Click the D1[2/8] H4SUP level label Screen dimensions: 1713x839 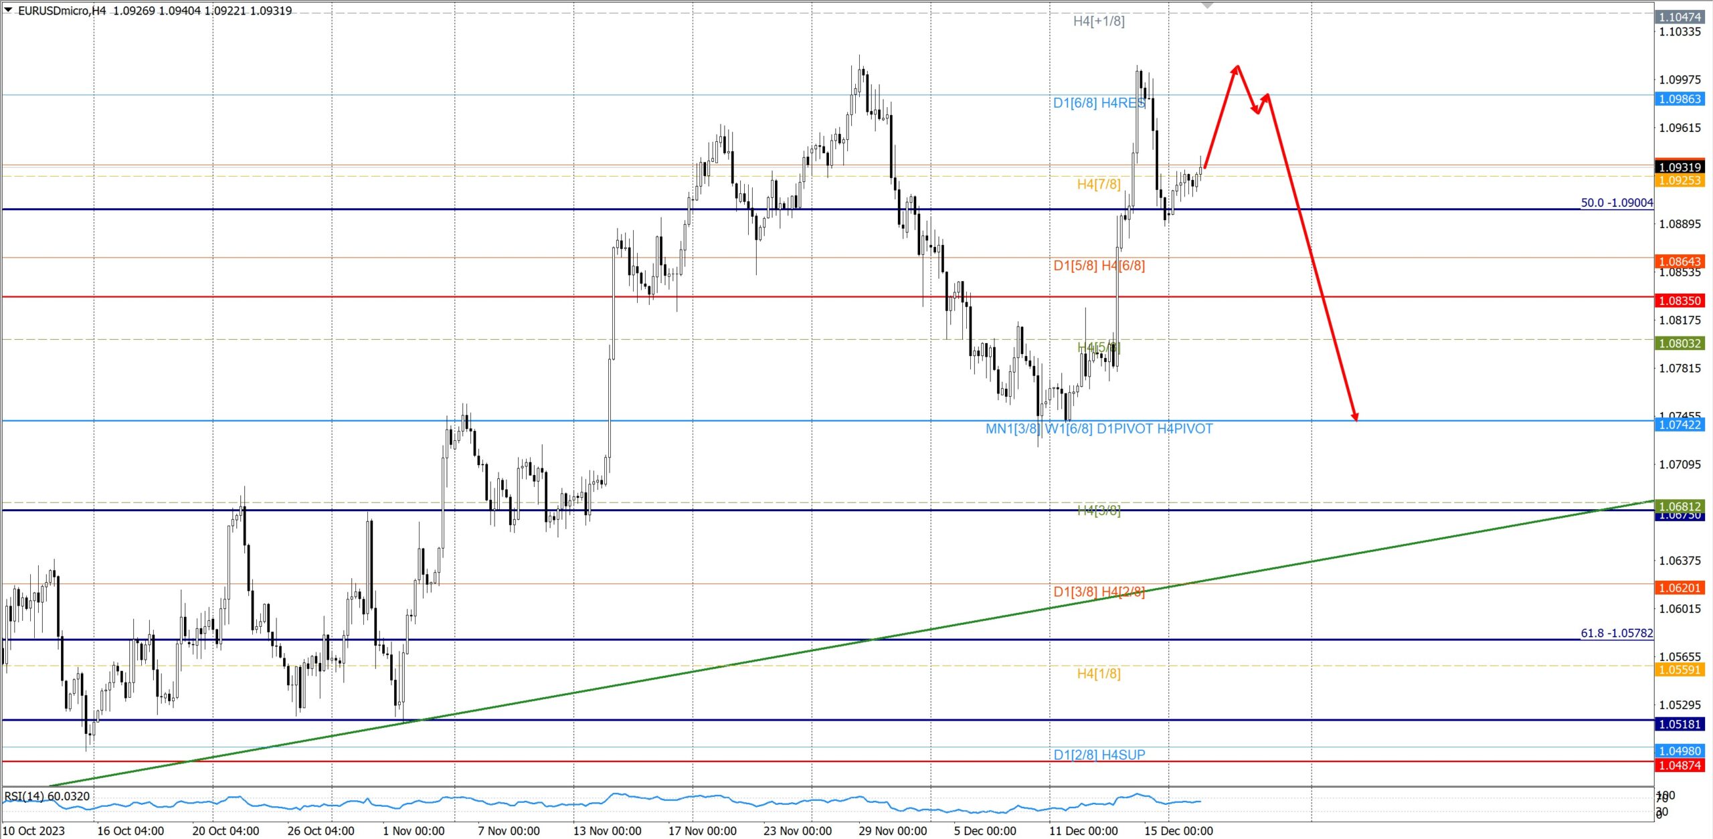(x=1099, y=755)
